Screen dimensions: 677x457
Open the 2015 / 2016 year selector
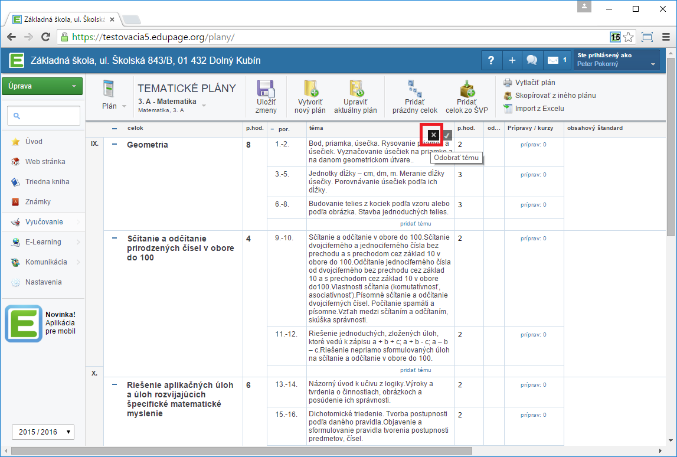[42, 432]
